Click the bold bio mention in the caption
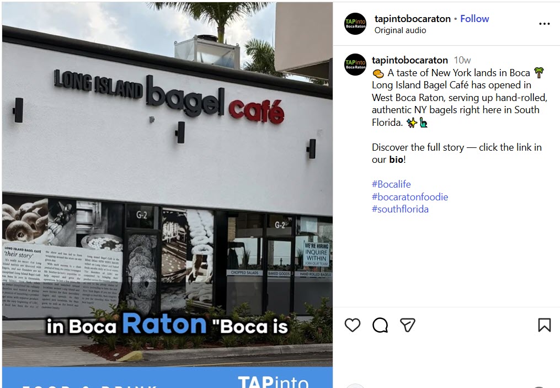 [x=396, y=160]
